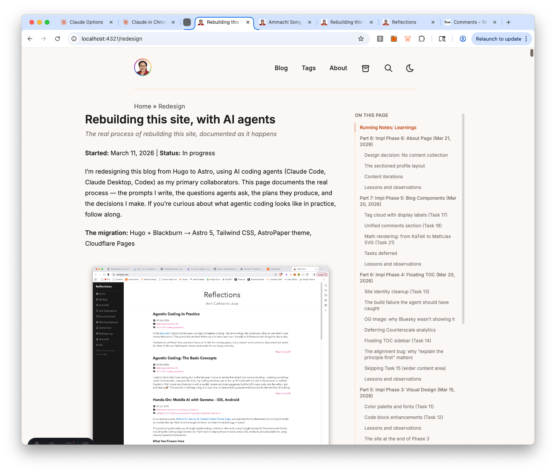Toggle dark mode with the moon icon

pos(410,68)
